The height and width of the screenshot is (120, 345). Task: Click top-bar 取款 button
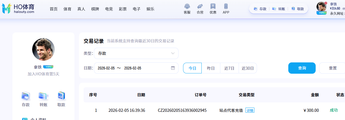pos(297,9)
